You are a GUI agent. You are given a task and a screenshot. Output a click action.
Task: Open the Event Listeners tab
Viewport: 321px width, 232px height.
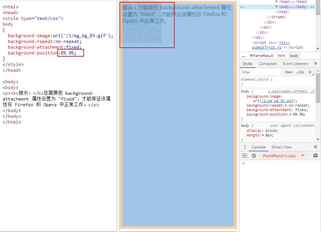pyautogui.click(x=295, y=64)
